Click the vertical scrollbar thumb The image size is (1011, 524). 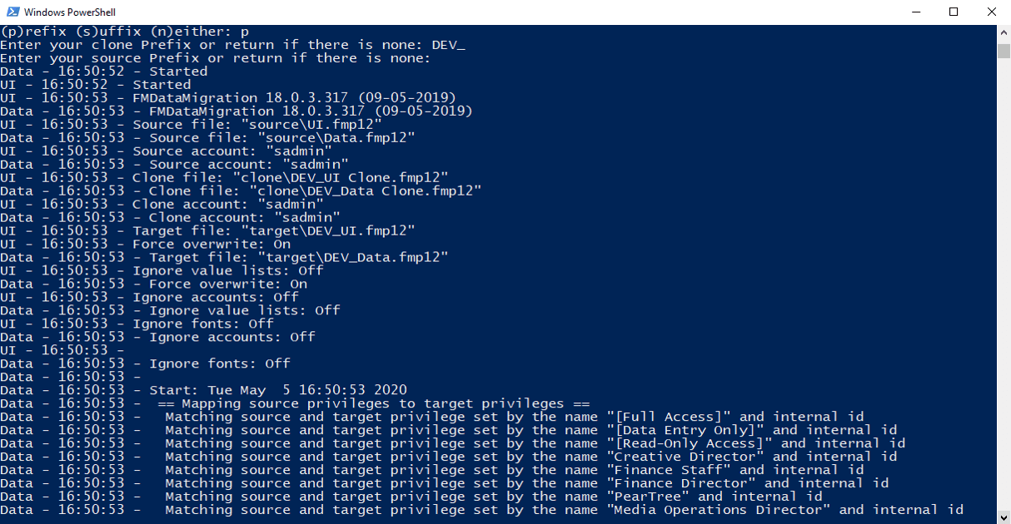click(x=1004, y=51)
